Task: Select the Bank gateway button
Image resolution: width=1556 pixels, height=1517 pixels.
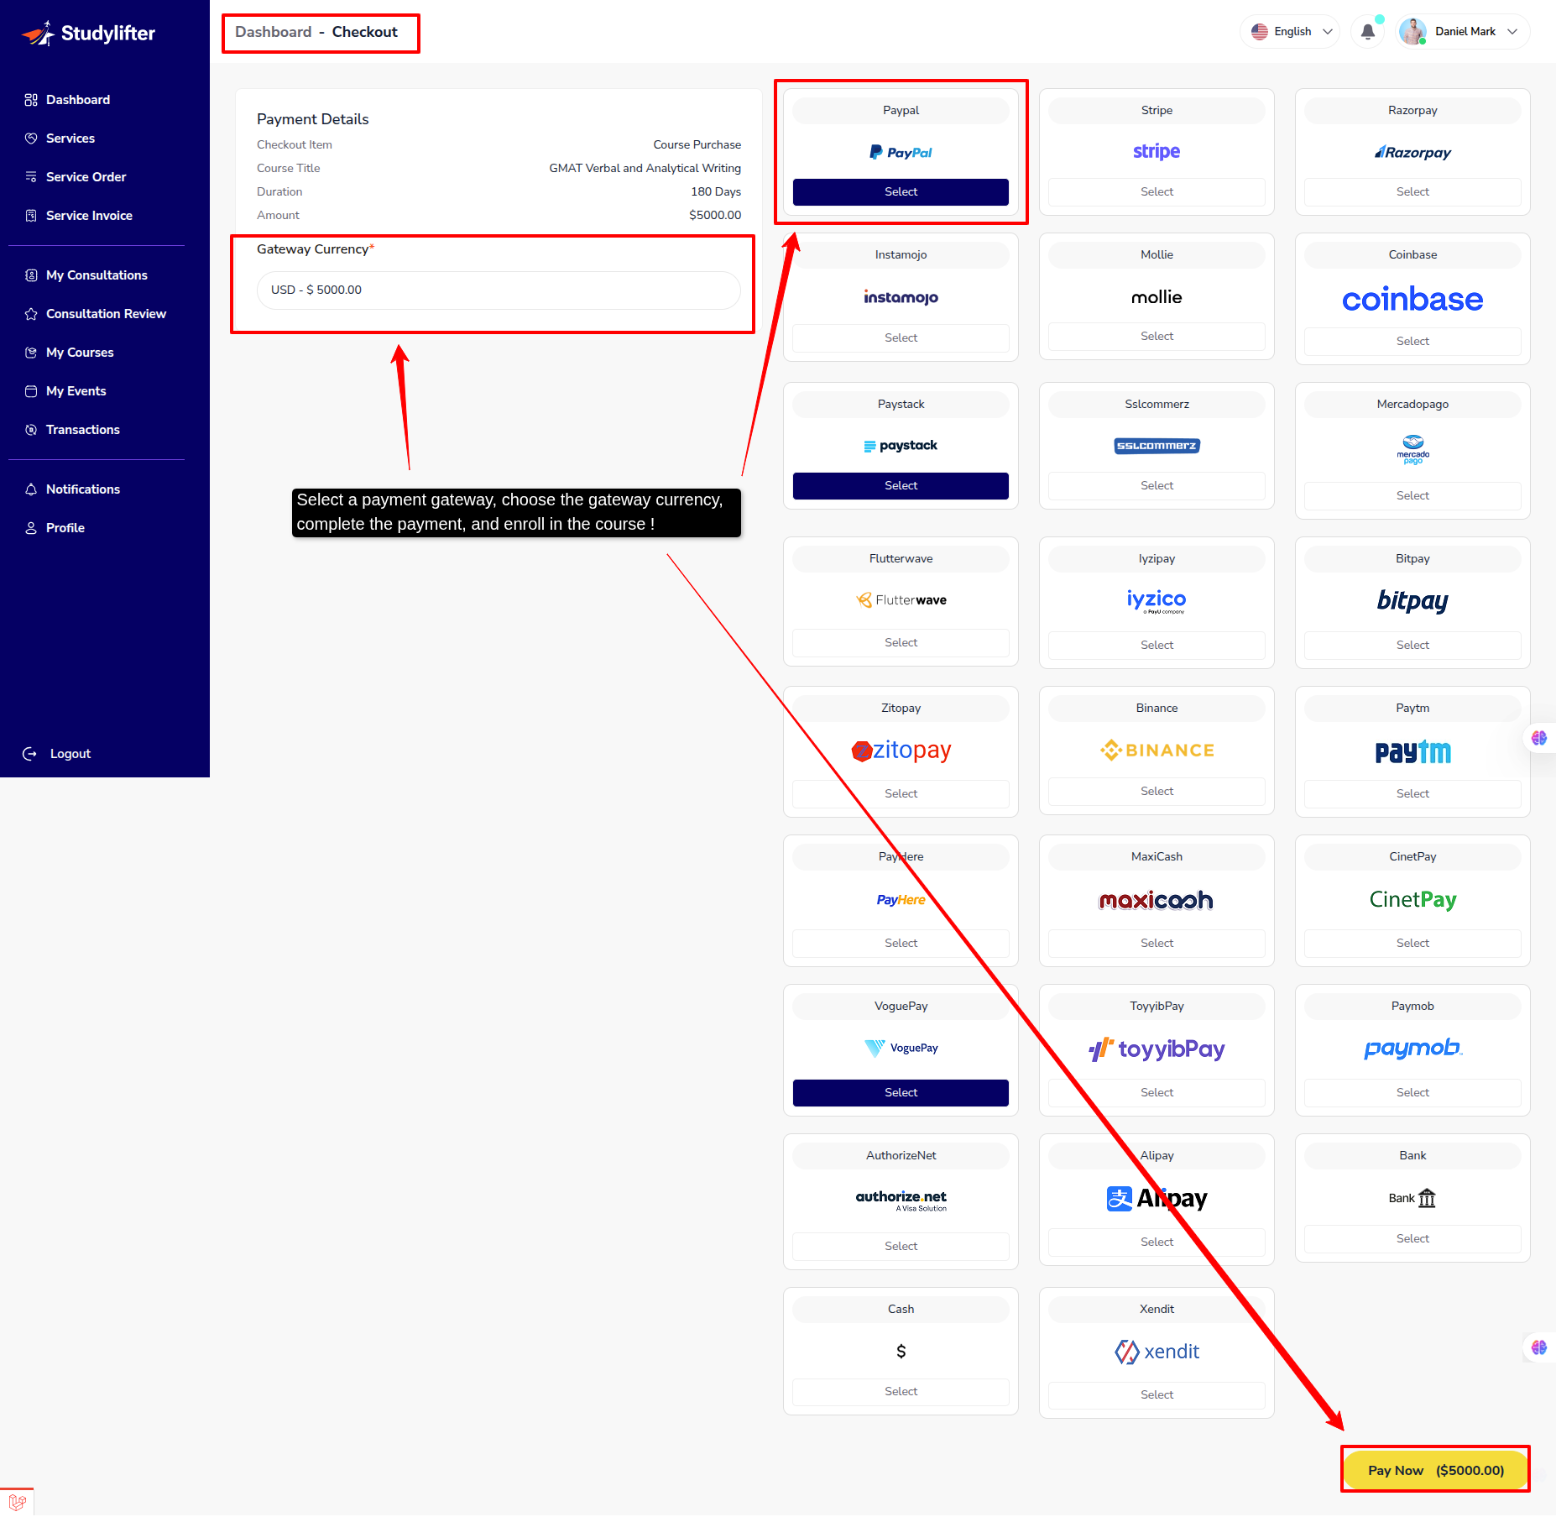Action: 1412,1239
